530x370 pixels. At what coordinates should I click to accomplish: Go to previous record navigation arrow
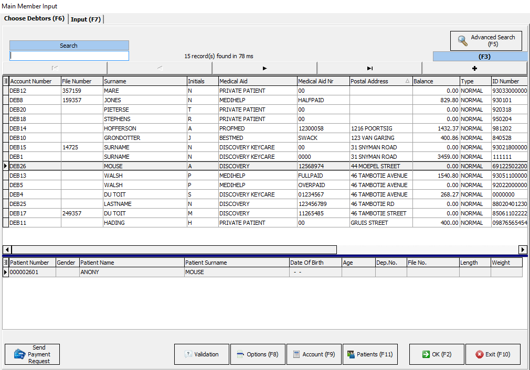point(160,68)
